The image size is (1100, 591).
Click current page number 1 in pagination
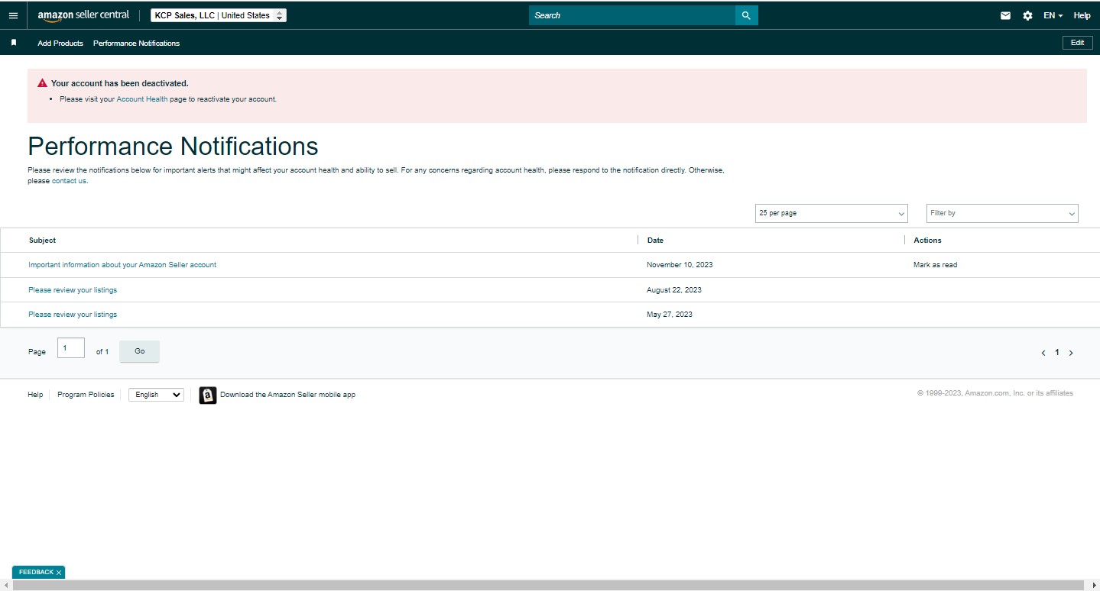click(x=1057, y=353)
